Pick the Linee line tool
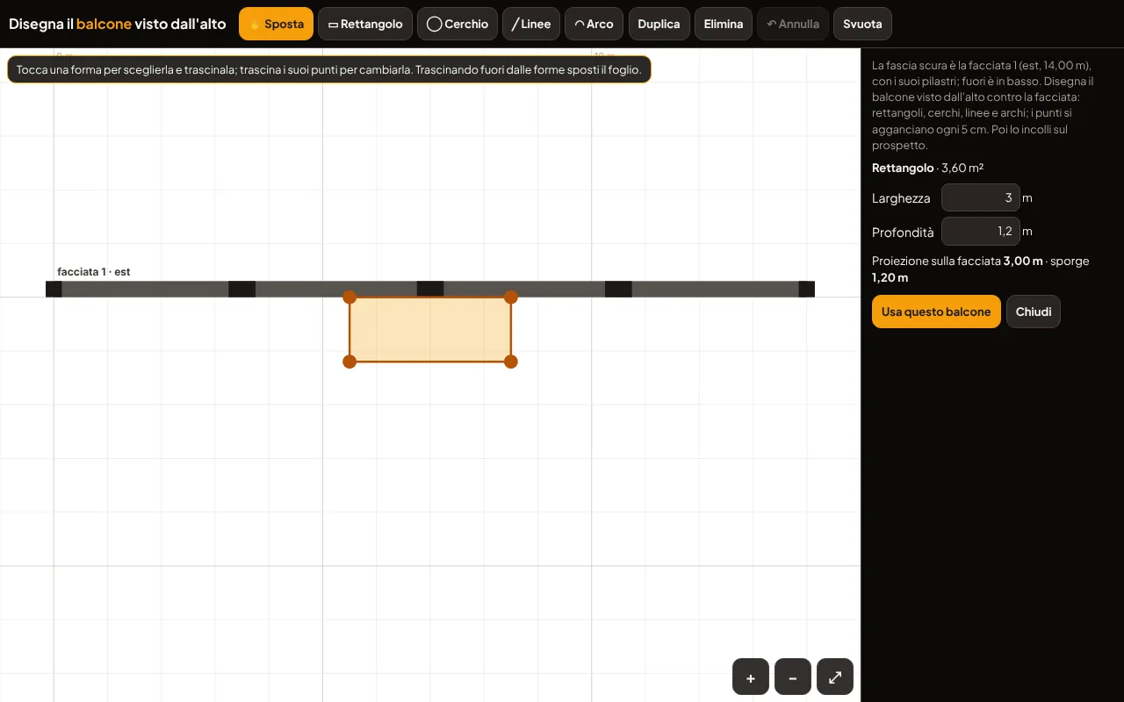 point(531,24)
